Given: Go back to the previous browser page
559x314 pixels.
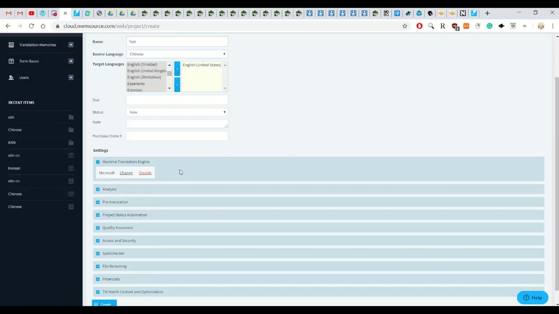Looking at the screenshot, I should click(x=8, y=26).
